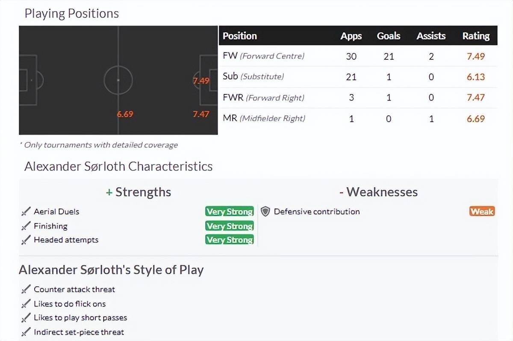The image size is (513, 341).
Task: Click the sword icon beside Aerial Duels
Action: [x=26, y=212]
